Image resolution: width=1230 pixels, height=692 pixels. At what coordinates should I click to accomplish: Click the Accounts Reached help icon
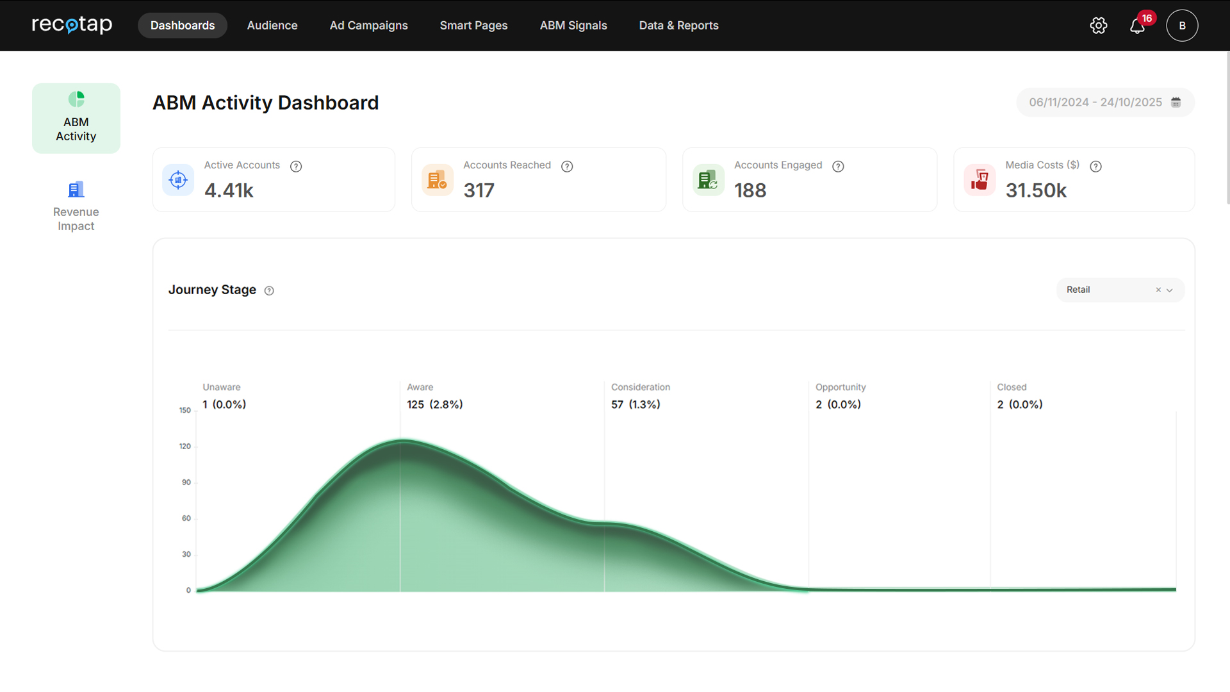click(567, 167)
